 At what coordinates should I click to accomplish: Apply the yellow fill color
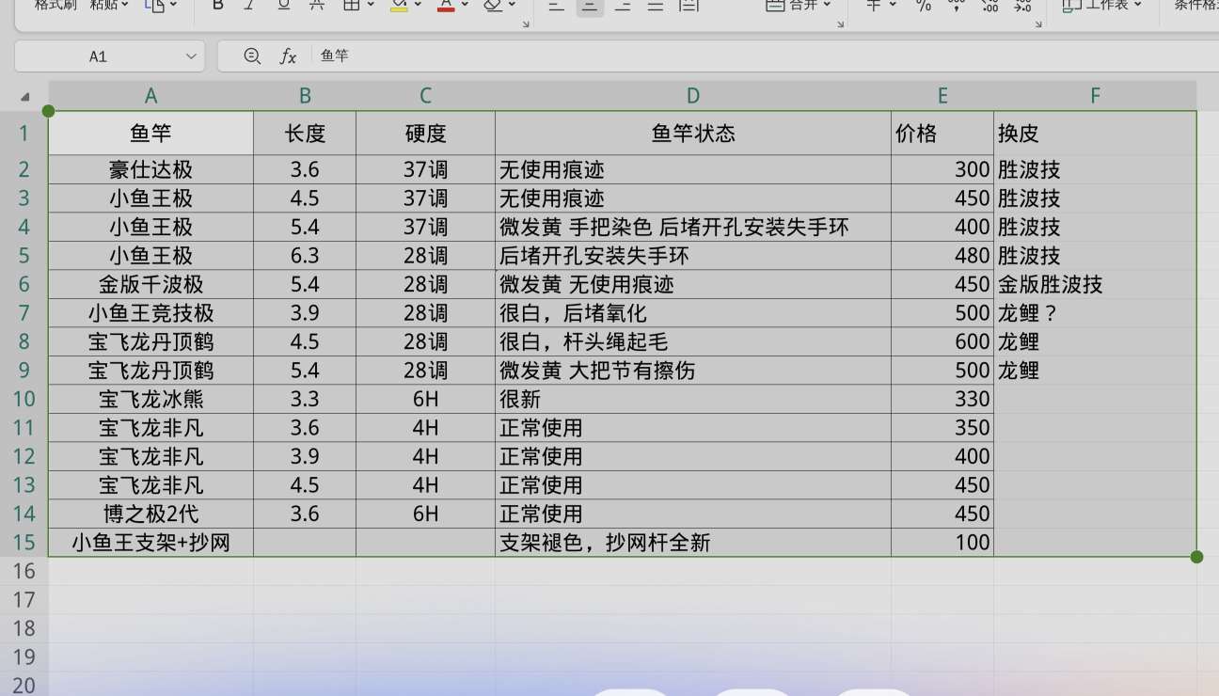pyautogui.click(x=398, y=5)
